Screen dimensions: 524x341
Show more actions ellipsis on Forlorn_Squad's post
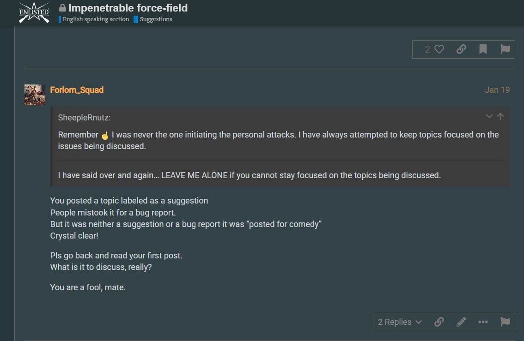483,322
